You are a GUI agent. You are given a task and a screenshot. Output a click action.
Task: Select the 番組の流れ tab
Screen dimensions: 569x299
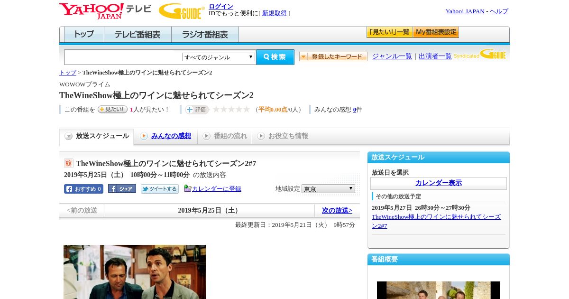tap(225, 136)
